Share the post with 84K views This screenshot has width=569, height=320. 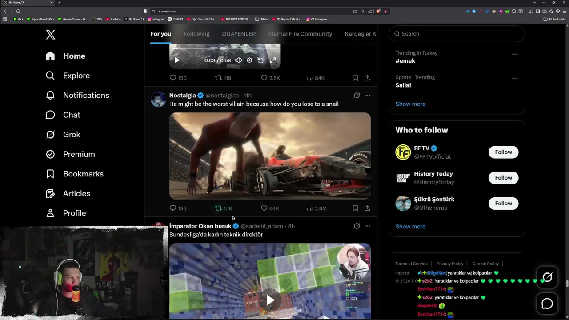pos(367,78)
